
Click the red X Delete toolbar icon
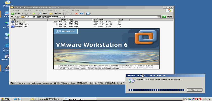click(x=76, y=14)
